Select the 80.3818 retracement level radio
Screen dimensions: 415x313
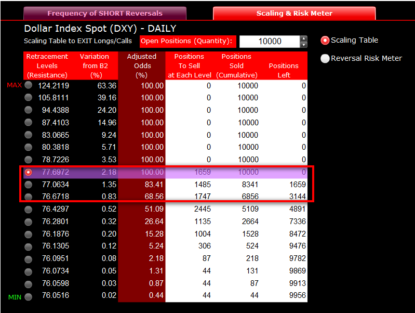pos(29,147)
